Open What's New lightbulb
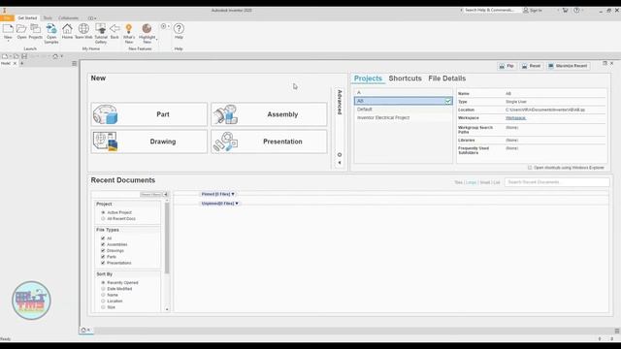 129,29
